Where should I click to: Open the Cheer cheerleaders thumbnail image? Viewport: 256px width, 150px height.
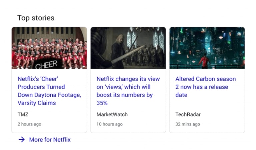[49, 48]
